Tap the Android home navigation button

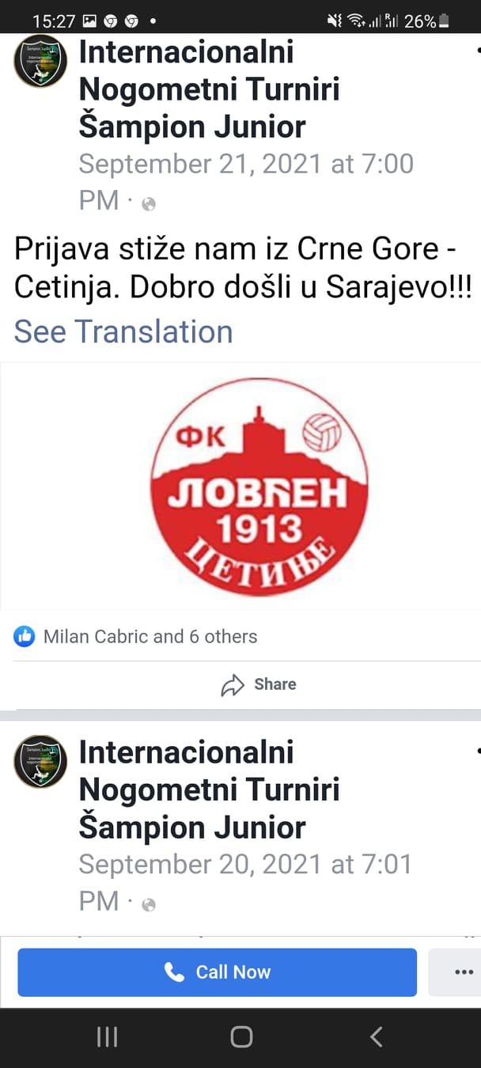(x=241, y=1036)
